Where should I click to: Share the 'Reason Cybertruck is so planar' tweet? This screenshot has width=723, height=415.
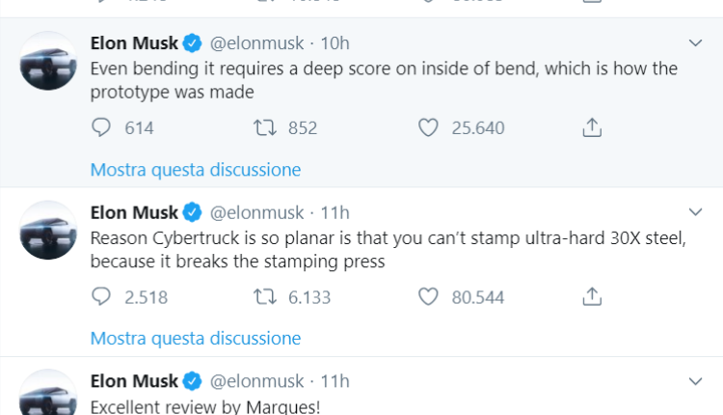click(x=593, y=296)
